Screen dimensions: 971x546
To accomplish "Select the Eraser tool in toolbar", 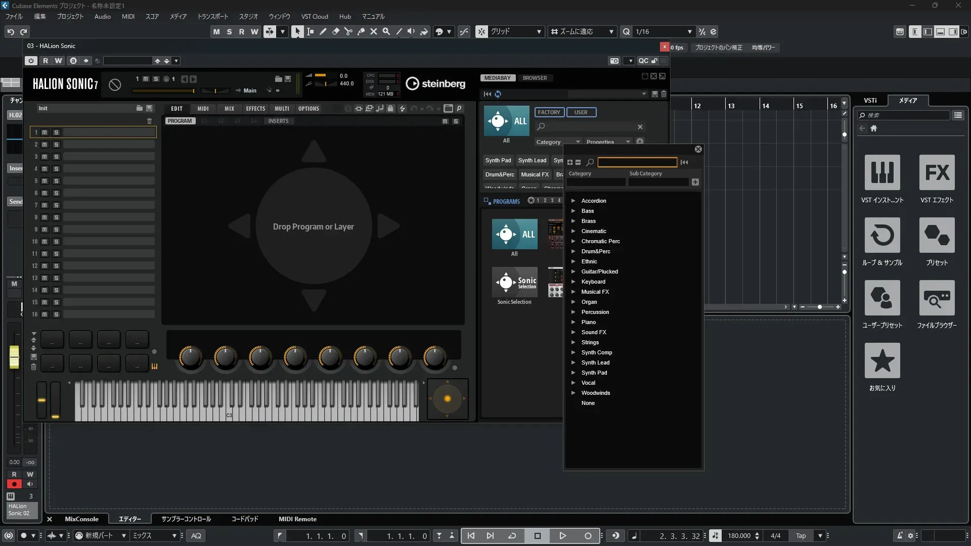I will (335, 31).
